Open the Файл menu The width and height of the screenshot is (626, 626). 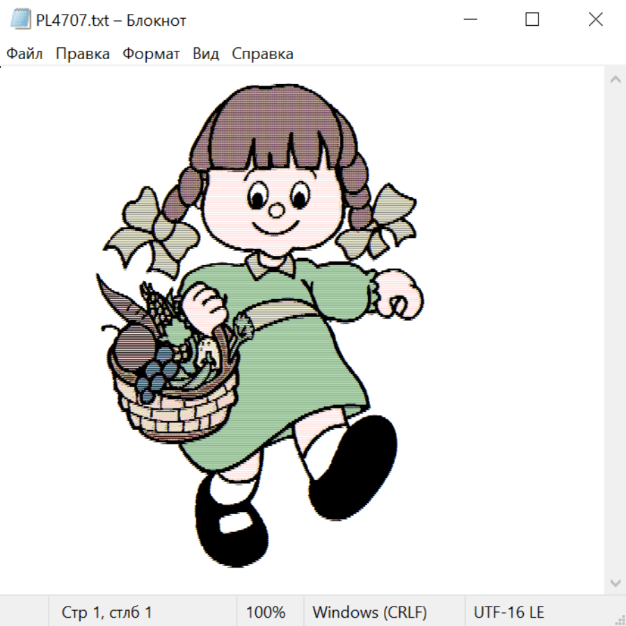click(24, 54)
